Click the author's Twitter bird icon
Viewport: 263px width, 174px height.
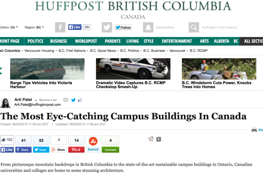(73, 100)
